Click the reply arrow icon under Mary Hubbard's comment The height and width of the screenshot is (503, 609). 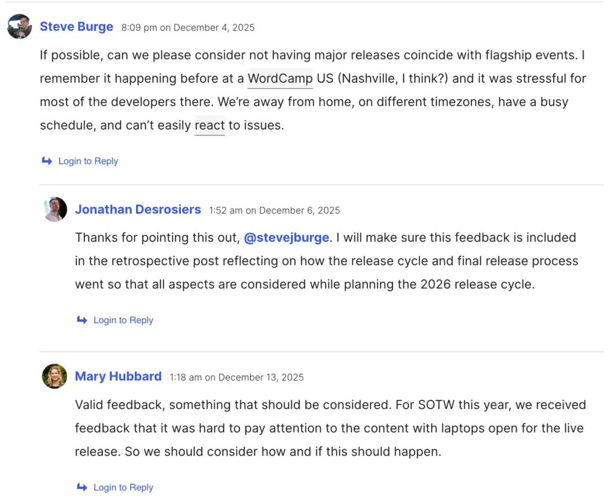point(83,487)
